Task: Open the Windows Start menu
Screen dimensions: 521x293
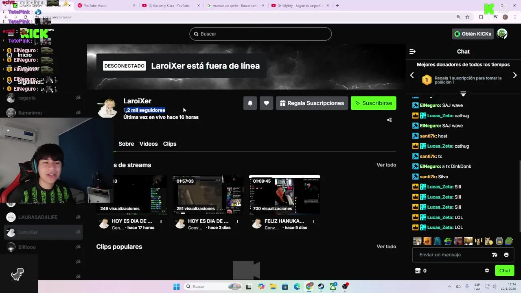Action: pos(176,286)
